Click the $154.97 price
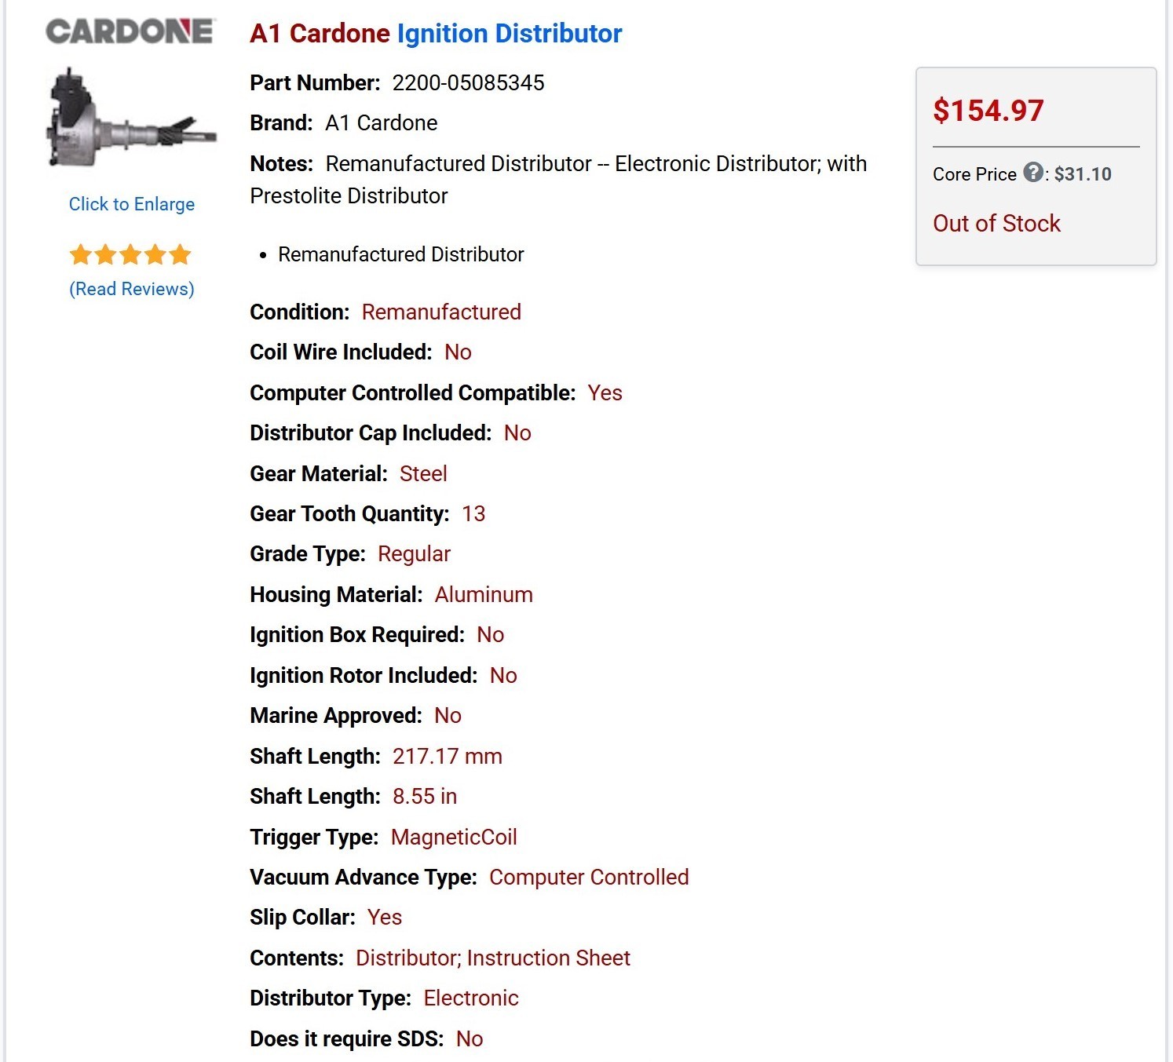1173x1062 pixels. point(988,111)
